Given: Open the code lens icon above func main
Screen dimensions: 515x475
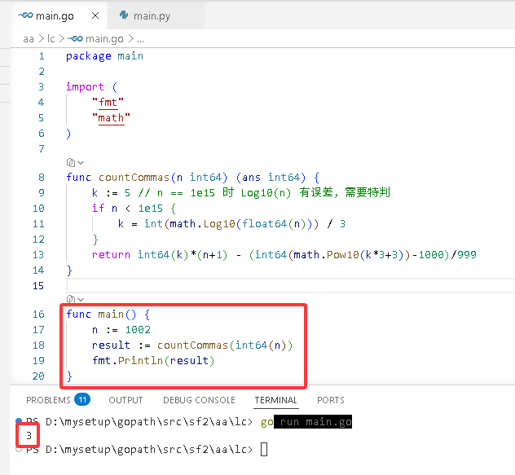Looking at the screenshot, I should pos(71,299).
